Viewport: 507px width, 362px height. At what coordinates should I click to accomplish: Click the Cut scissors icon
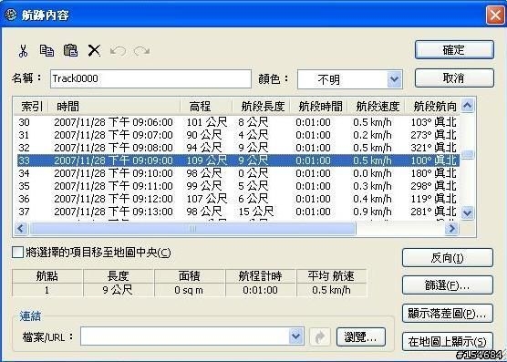coord(24,51)
